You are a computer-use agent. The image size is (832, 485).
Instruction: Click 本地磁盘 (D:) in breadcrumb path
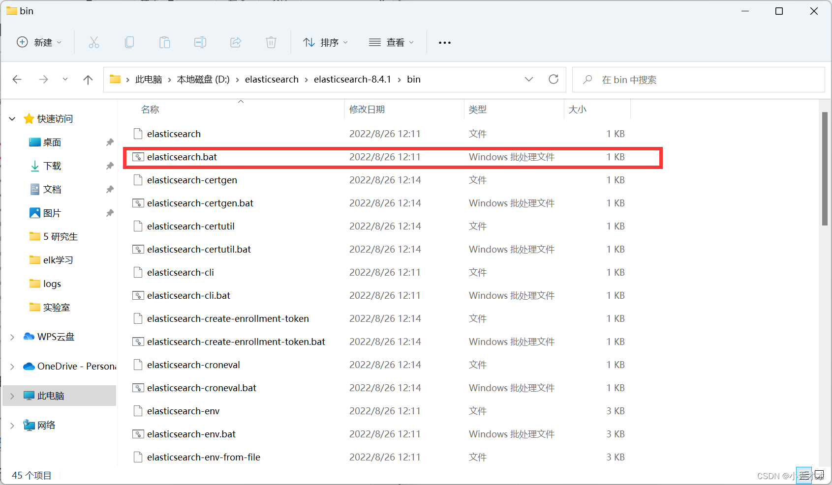click(203, 80)
